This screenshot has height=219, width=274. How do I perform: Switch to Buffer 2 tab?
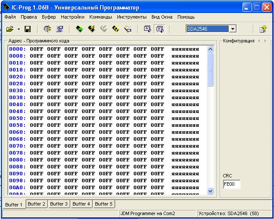37,204
